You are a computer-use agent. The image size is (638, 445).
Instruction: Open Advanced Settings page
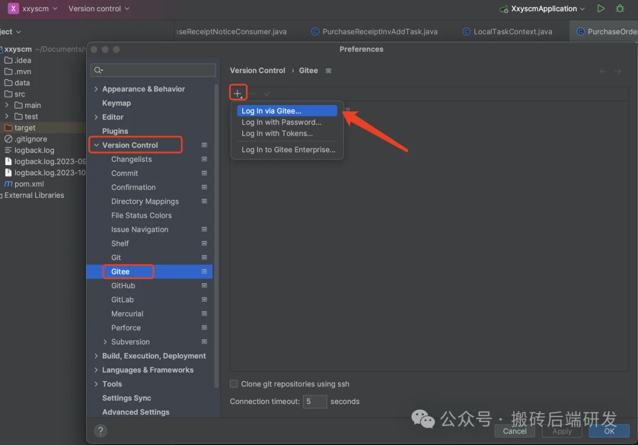[x=136, y=412]
